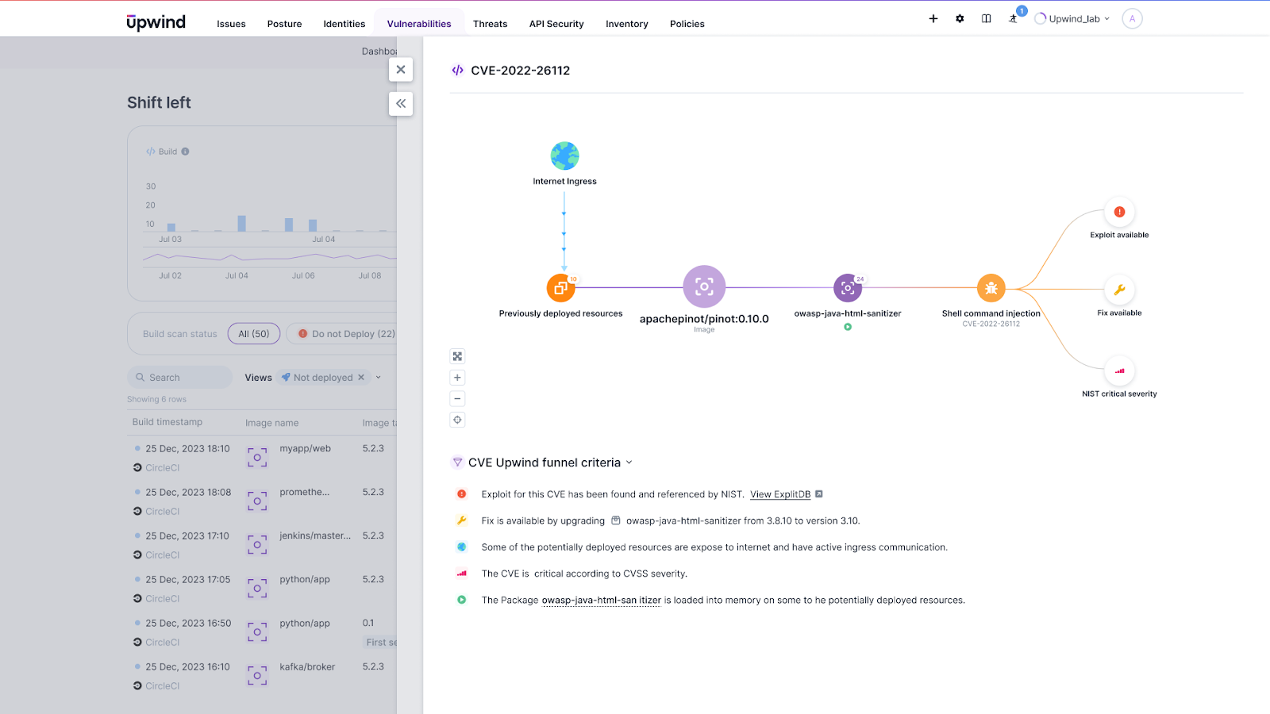Open the Views dropdown arrow

[379, 378]
